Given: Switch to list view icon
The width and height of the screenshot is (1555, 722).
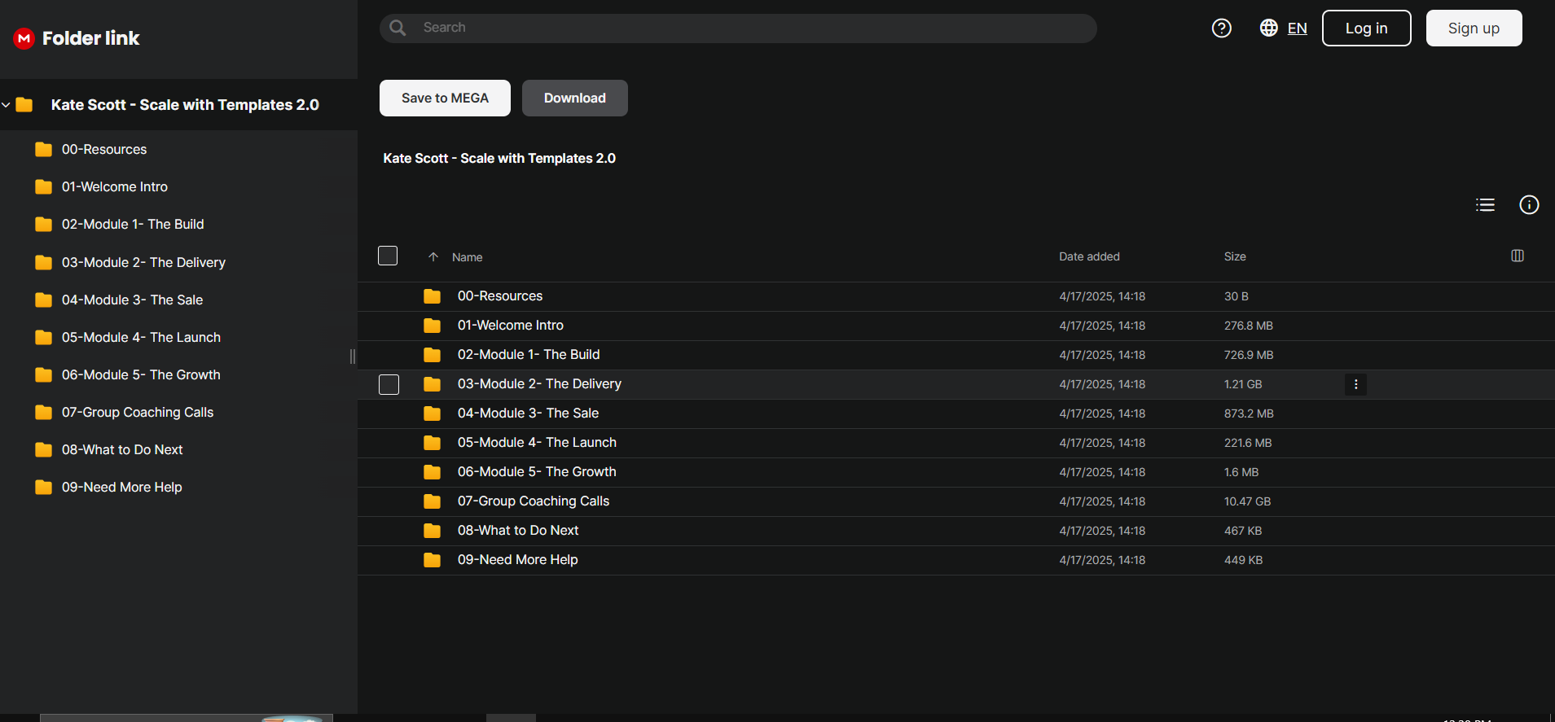Looking at the screenshot, I should click(x=1485, y=205).
